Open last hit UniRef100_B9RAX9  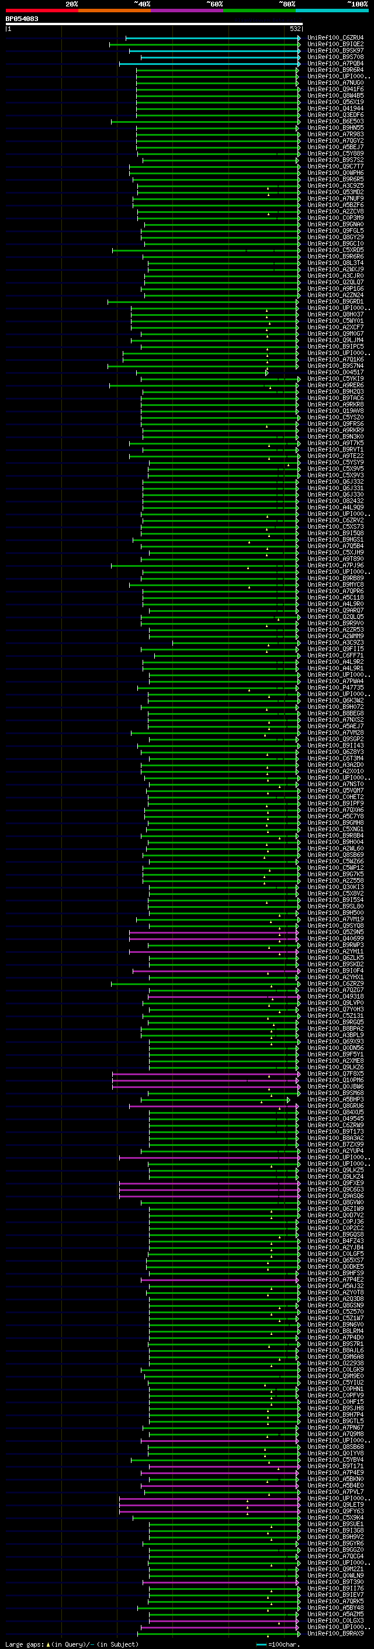(x=335, y=1633)
